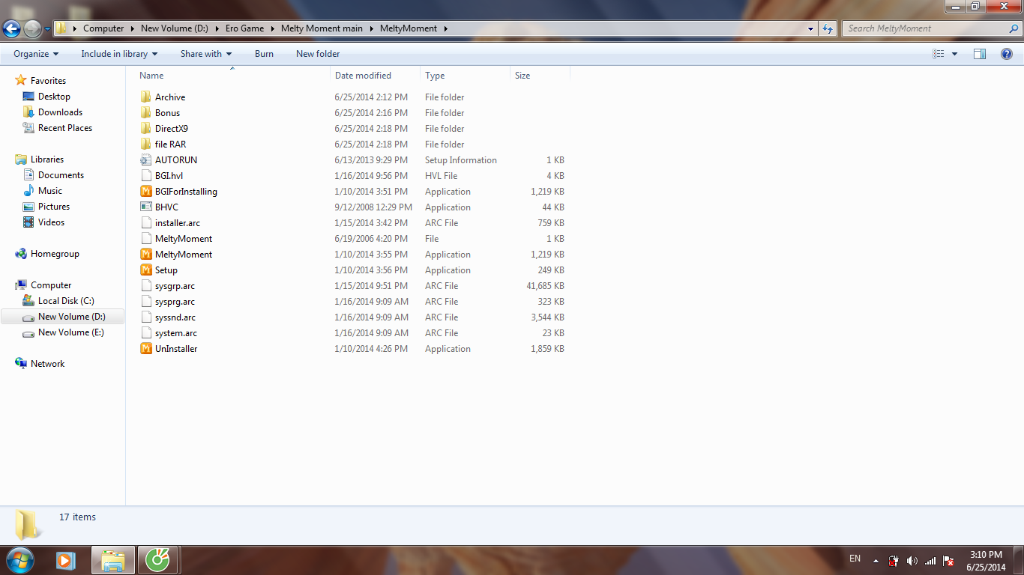Select the UnInstaller application icon
The width and height of the screenshot is (1024, 575).
[x=146, y=349]
